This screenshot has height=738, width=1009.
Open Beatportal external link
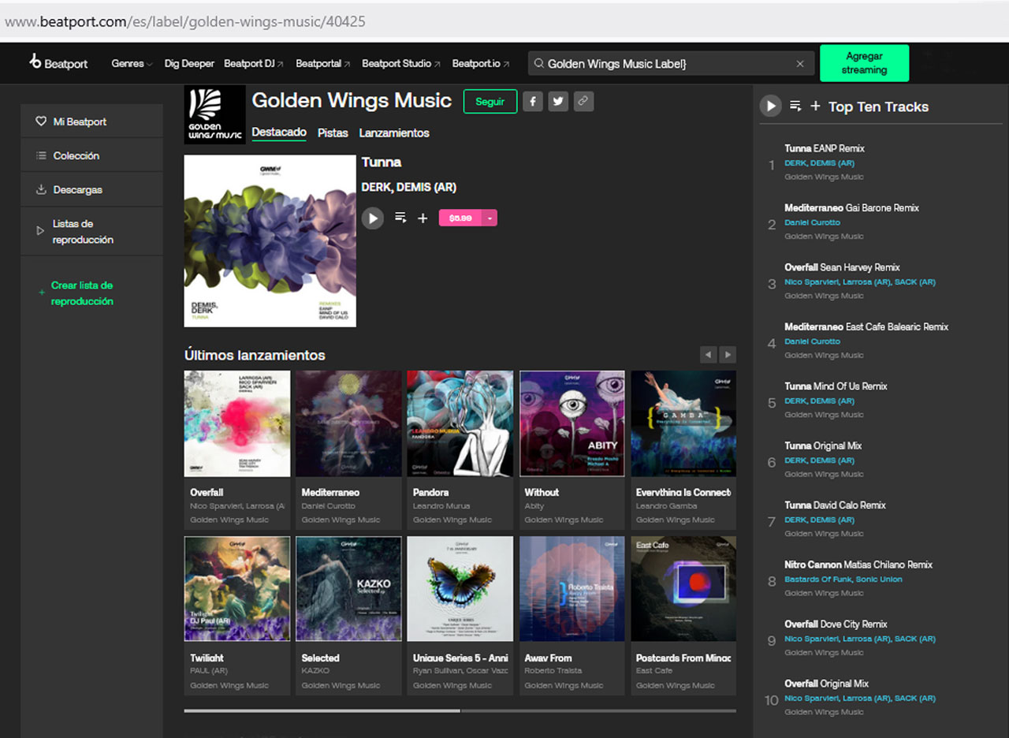323,63
